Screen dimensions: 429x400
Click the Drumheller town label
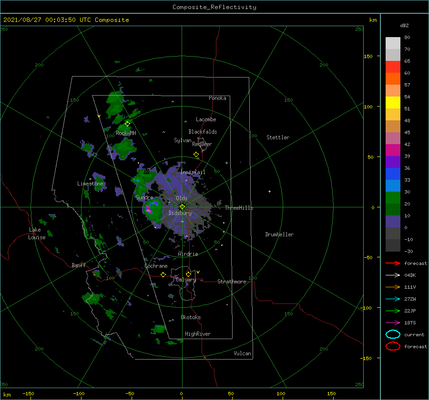279,234
